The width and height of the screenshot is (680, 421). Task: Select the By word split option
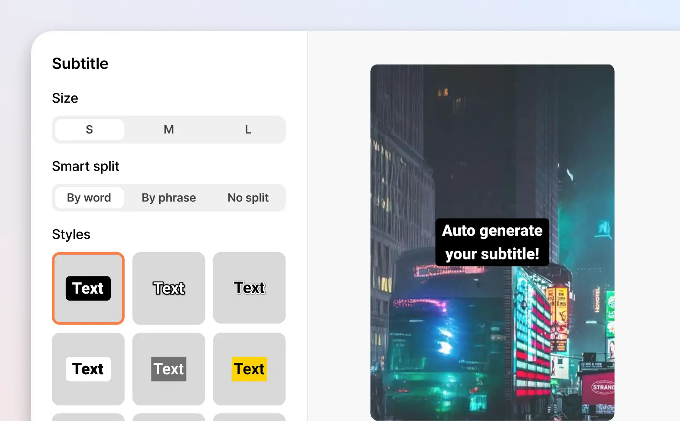click(90, 198)
